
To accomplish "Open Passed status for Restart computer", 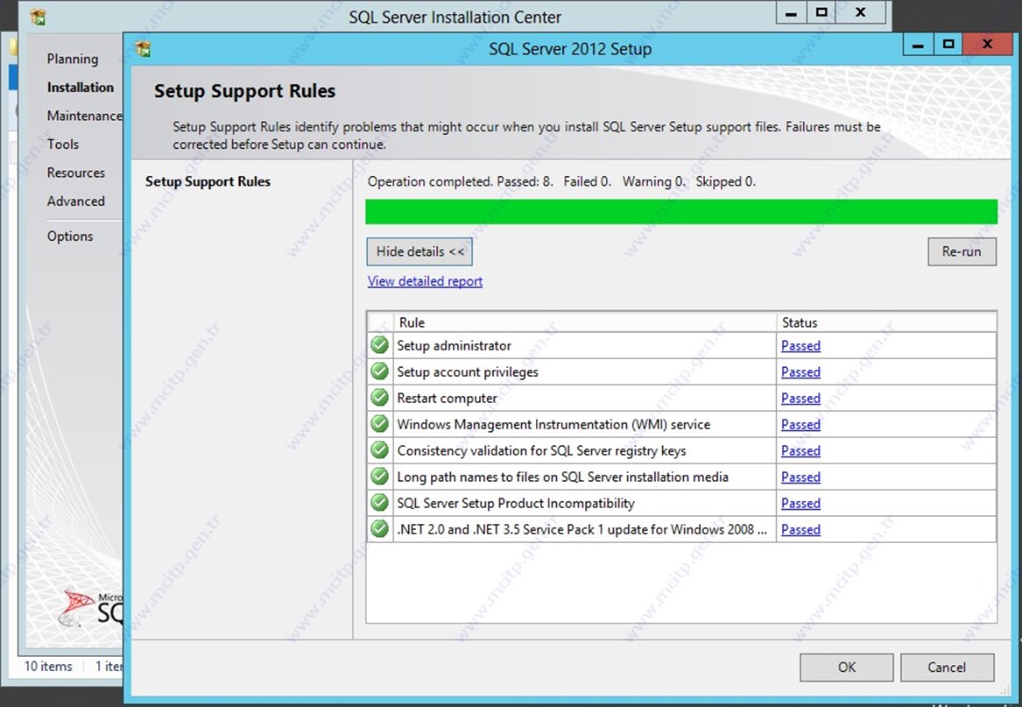I will pos(800,398).
